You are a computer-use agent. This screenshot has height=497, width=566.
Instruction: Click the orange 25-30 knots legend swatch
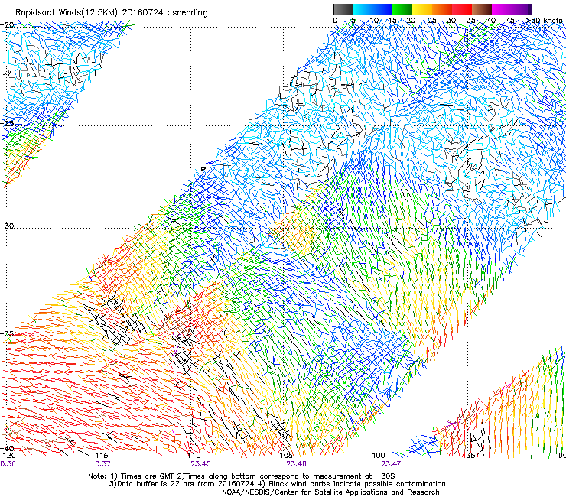pyautogui.click(x=442, y=9)
